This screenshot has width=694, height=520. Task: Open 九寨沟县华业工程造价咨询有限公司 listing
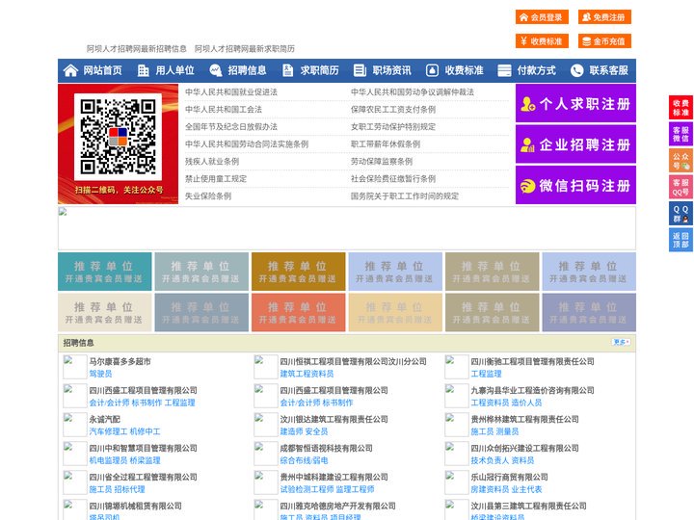(532, 390)
